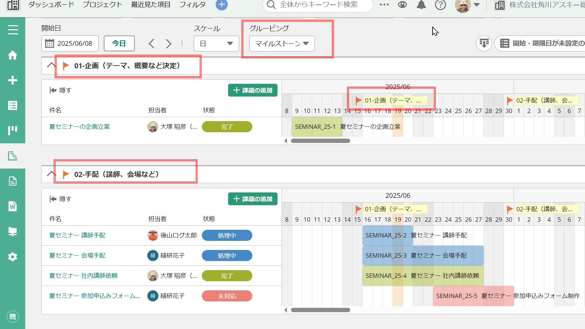Open the documents icon in the sidebar

[13, 181]
